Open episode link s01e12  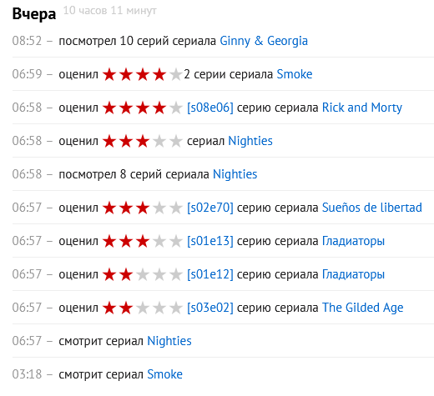[210, 274]
